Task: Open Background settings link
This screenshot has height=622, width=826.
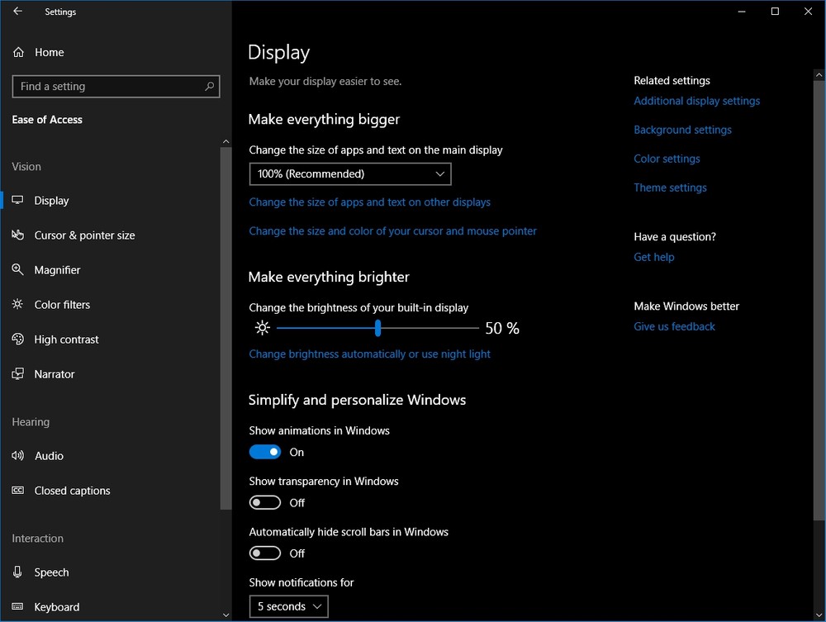Action: pos(682,130)
